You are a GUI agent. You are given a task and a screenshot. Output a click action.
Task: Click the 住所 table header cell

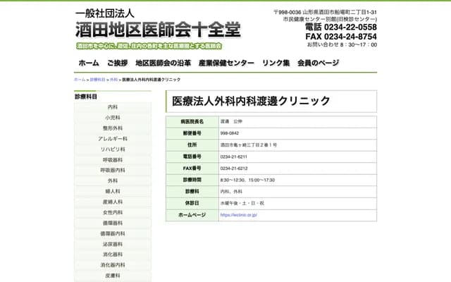pyautogui.click(x=192, y=145)
